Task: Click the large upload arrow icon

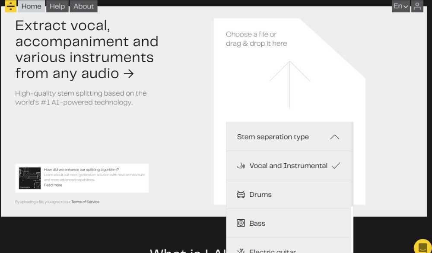Action: click(289, 84)
